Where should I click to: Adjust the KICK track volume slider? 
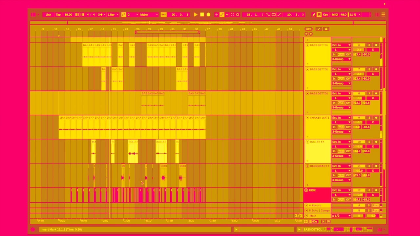[359, 195]
